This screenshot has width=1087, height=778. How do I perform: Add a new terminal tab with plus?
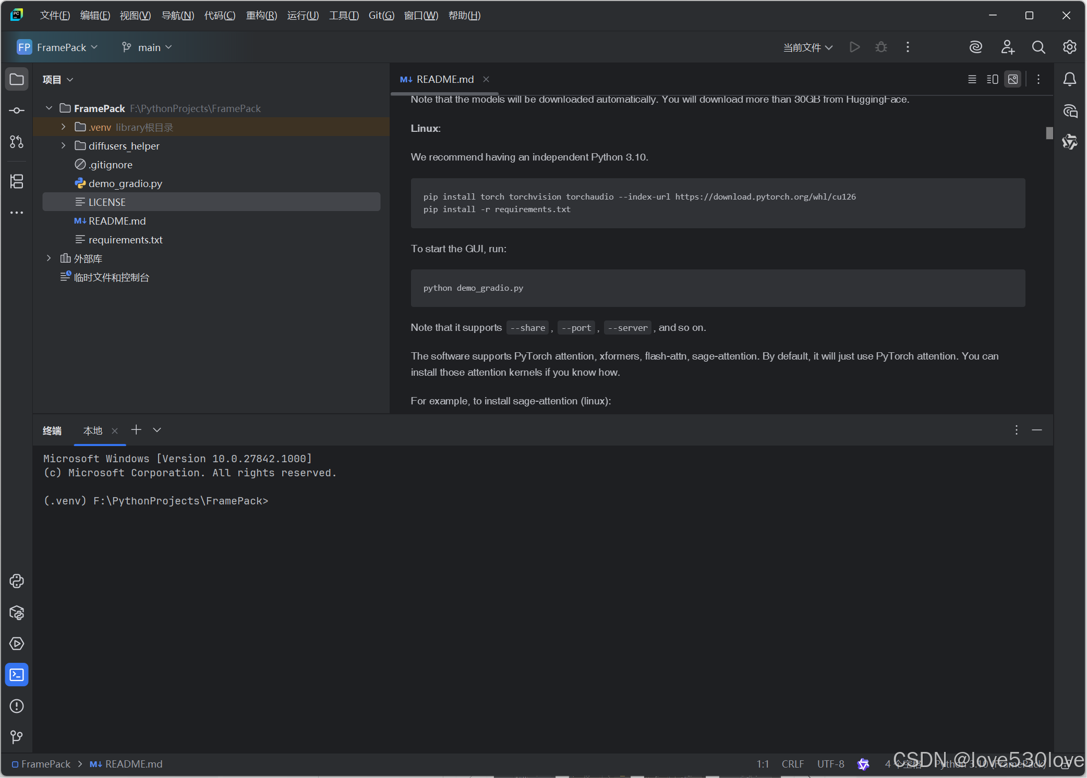[x=136, y=430]
